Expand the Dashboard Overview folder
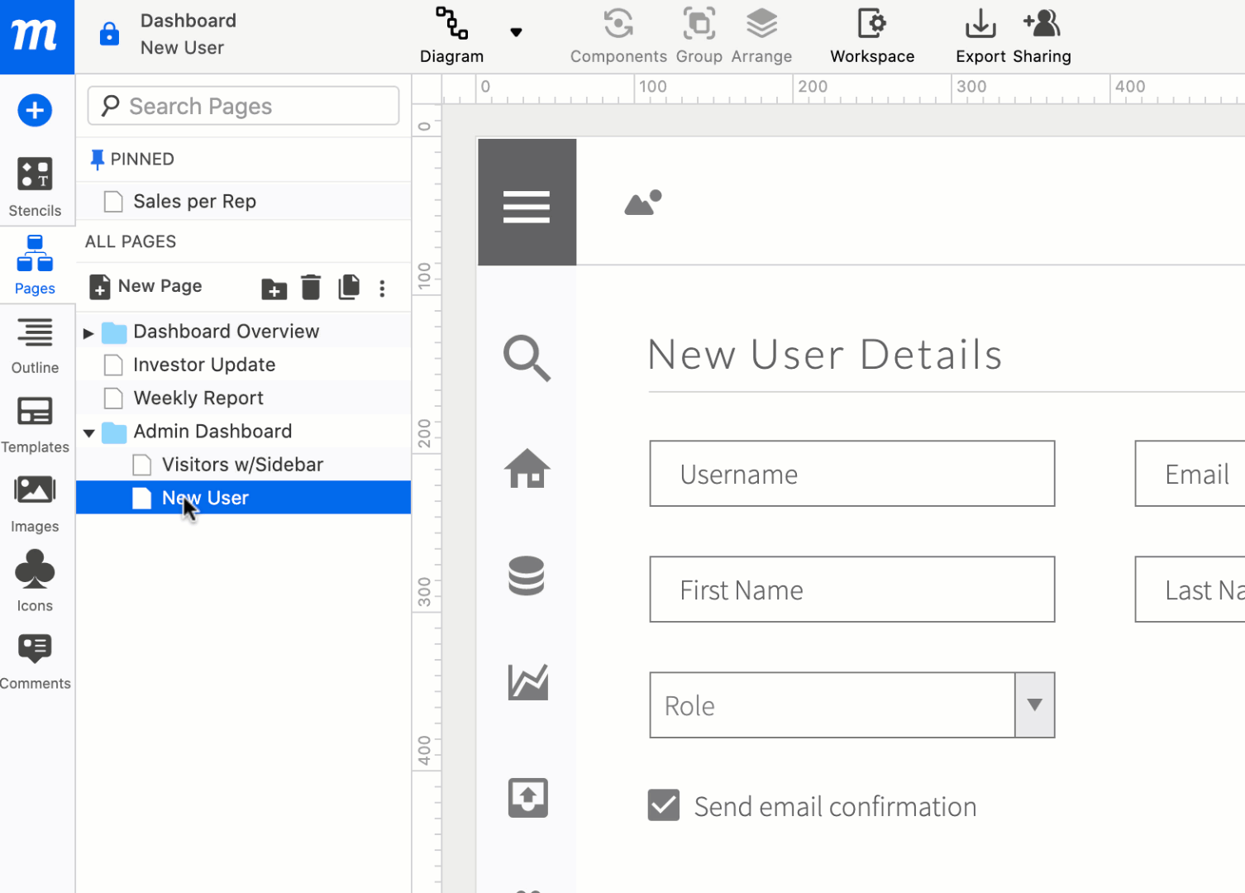 pos(88,333)
